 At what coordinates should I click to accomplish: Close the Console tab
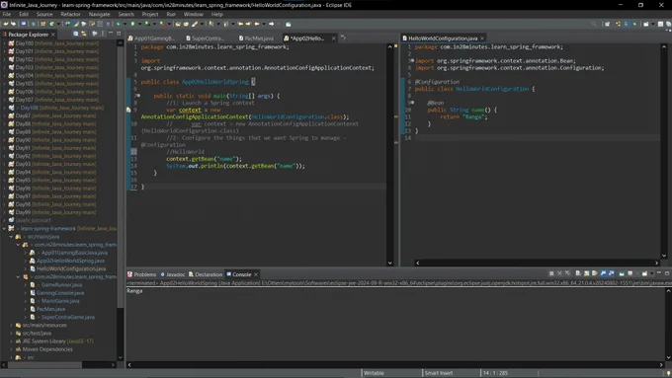point(256,274)
